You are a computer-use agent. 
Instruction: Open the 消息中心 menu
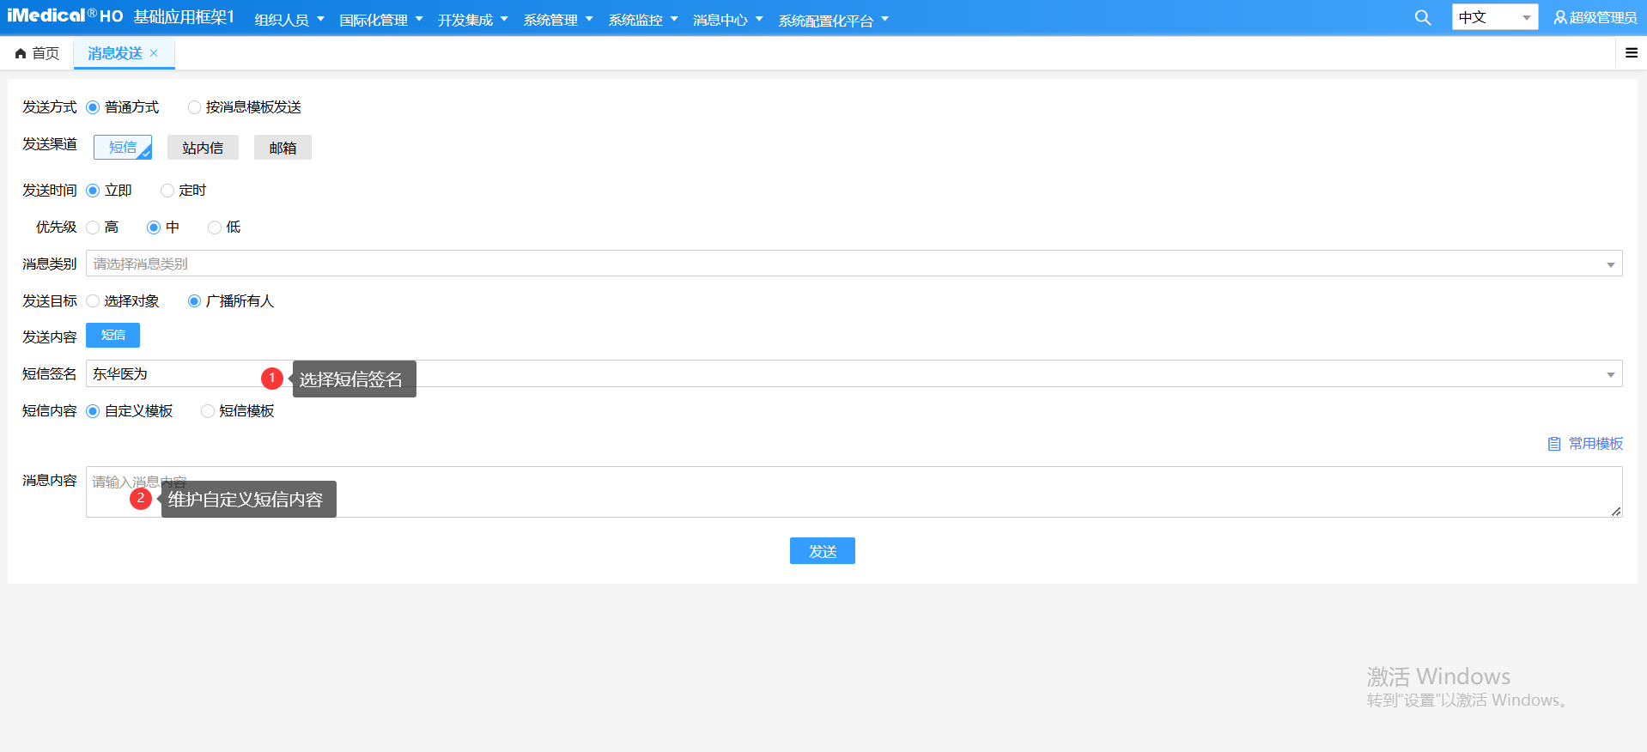pos(727,20)
